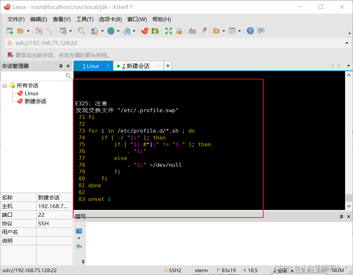Open the 查看(V) menu
The width and height of the screenshot is (353, 275).
point(62,19)
